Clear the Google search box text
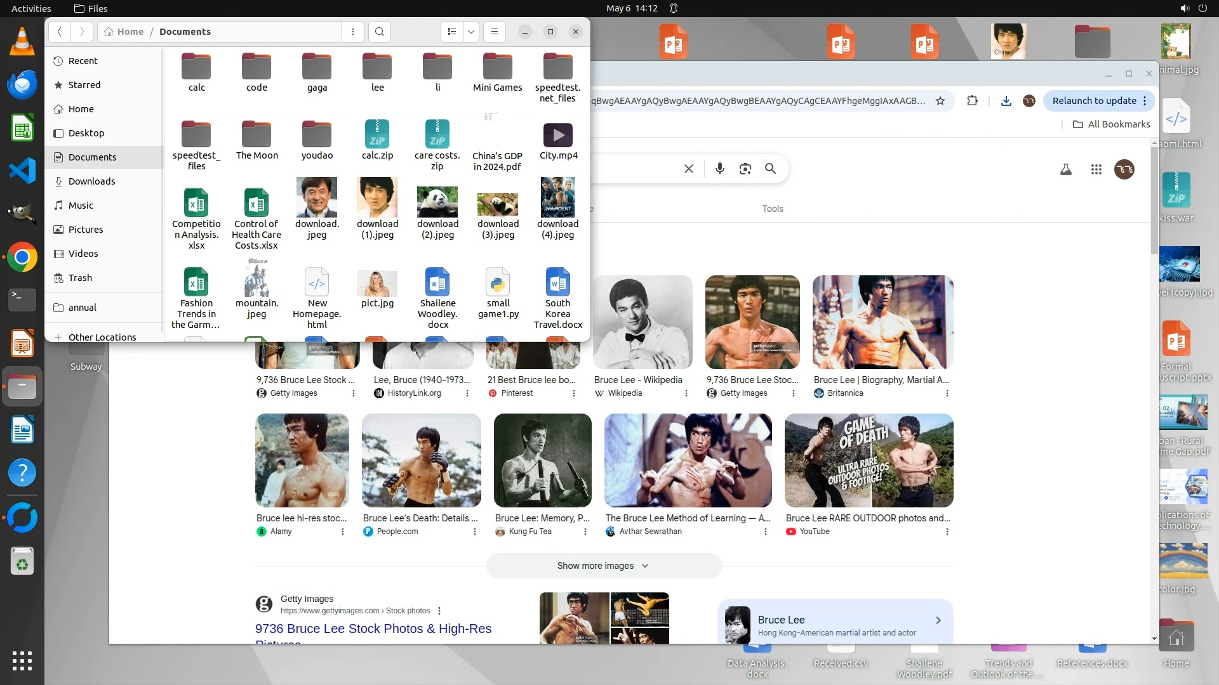This screenshot has height=685, width=1219. (x=688, y=169)
